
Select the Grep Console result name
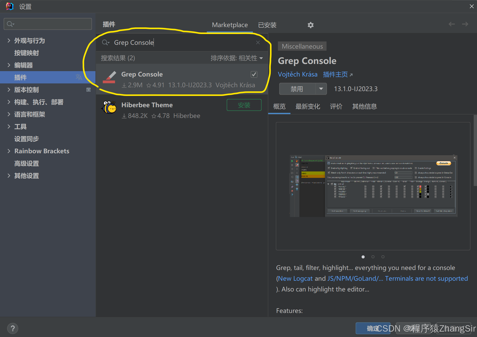tap(142, 74)
